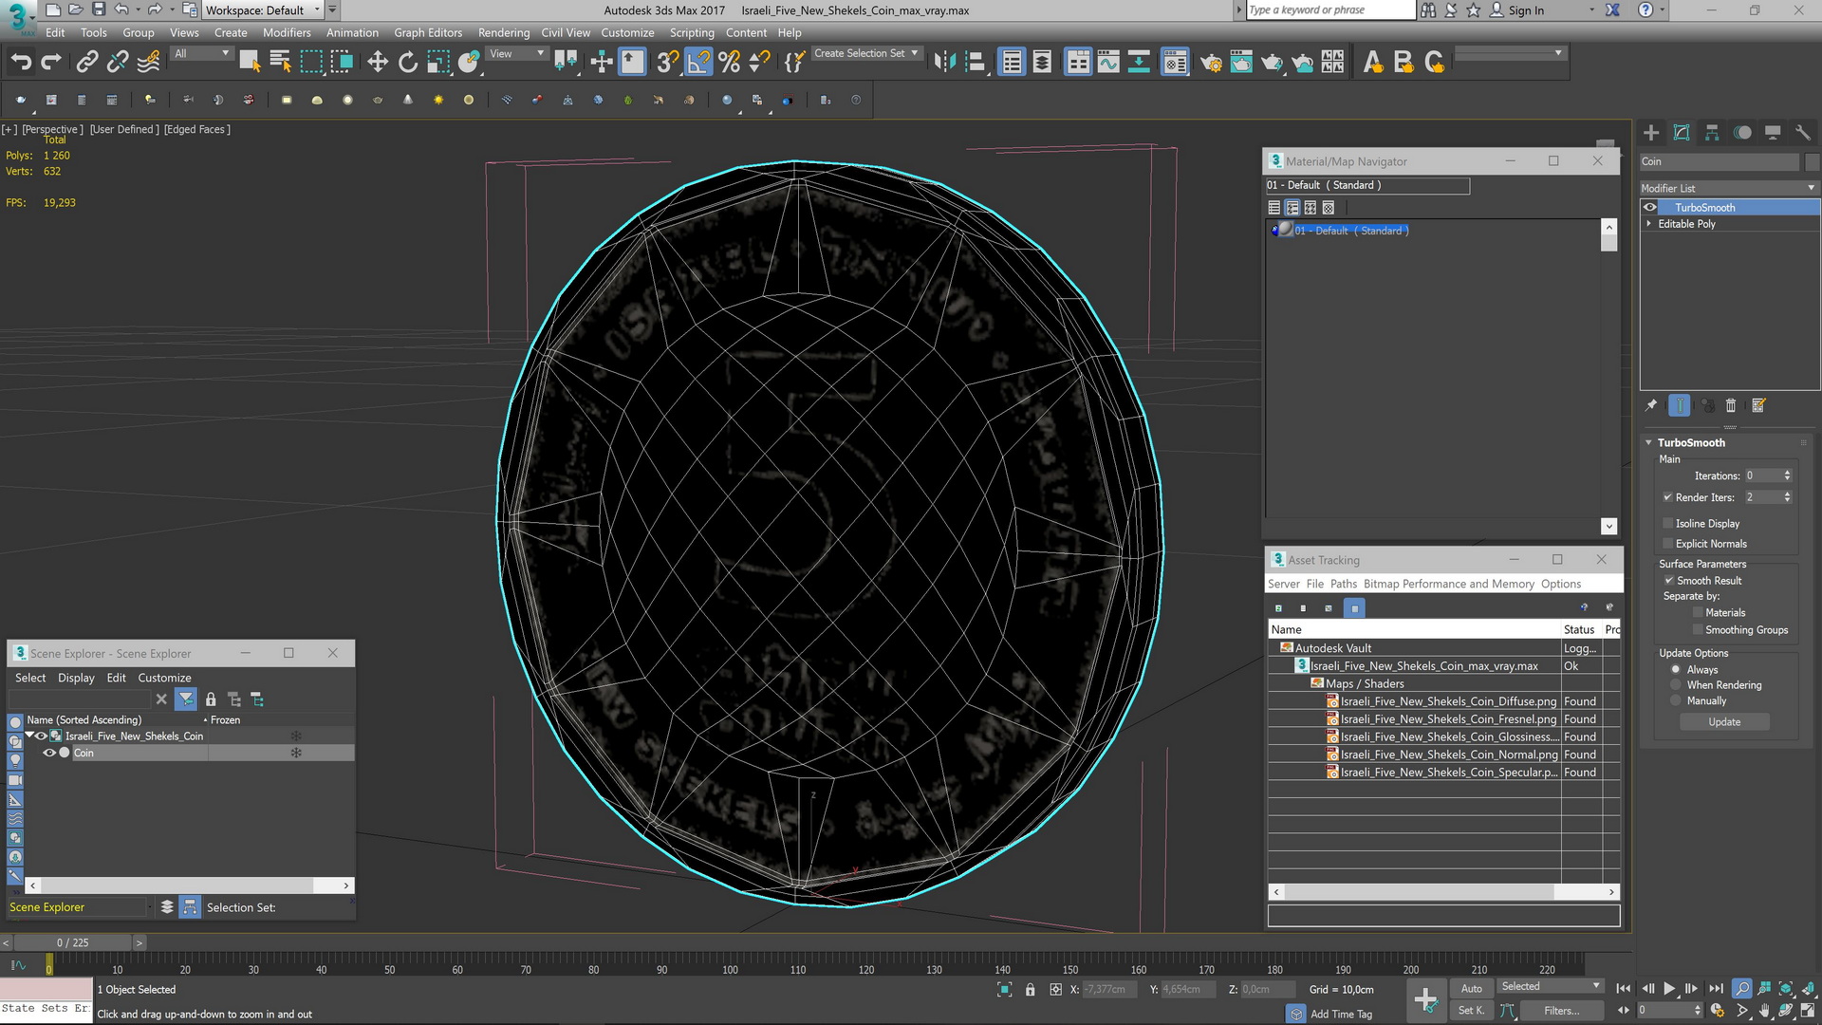Collapse Israeli_Five_New_Shekels_Coin tree node
The width and height of the screenshot is (1822, 1025).
coord(30,736)
